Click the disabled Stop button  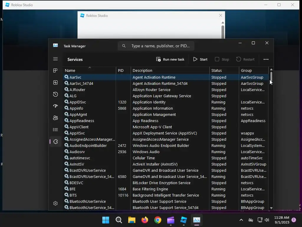point(222,59)
